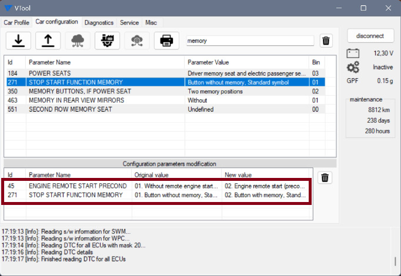Click the gears engine status icon
Image resolution: width=401 pixels, height=276 pixels.
point(353,67)
